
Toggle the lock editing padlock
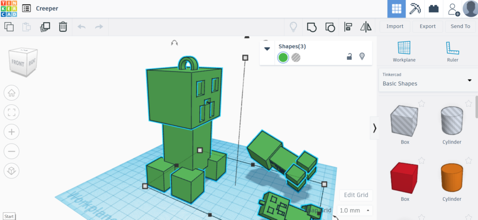(x=349, y=56)
